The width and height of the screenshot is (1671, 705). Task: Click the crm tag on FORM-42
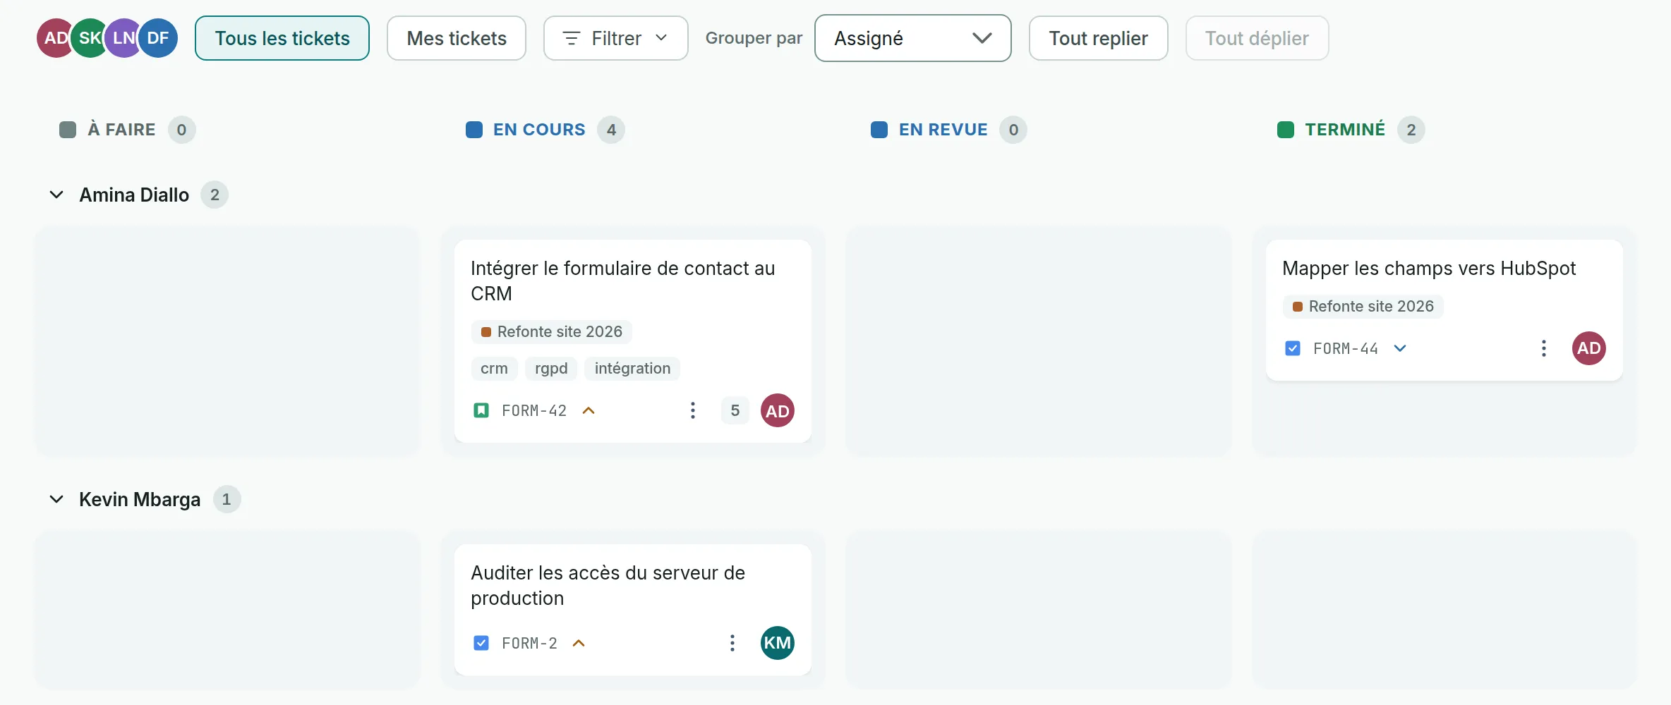(x=495, y=368)
